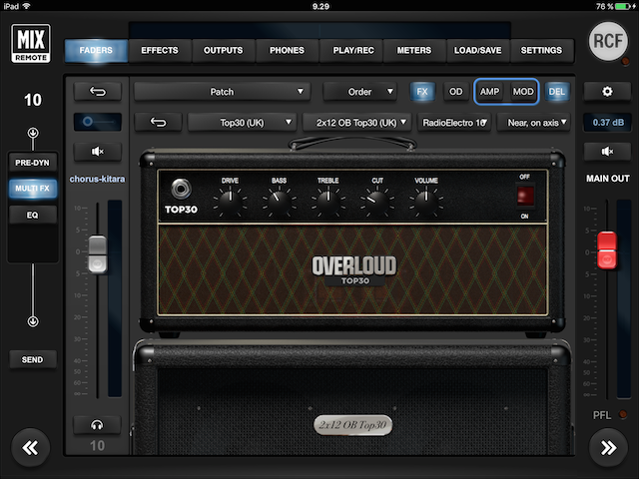Click the 0.37 dB value field

click(x=608, y=122)
